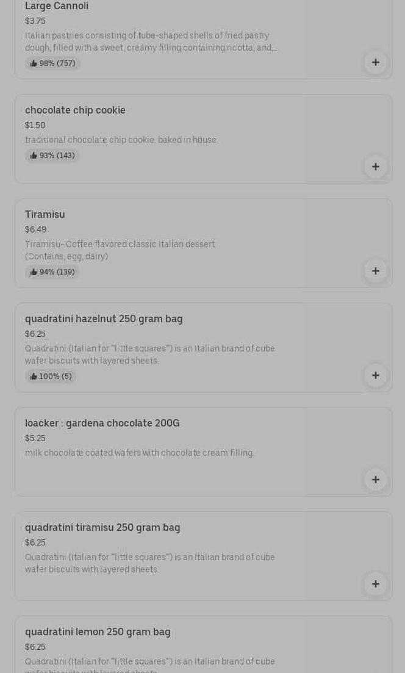Click Large Cannoli pastry description
The image size is (405, 673).
coord(151,41)
